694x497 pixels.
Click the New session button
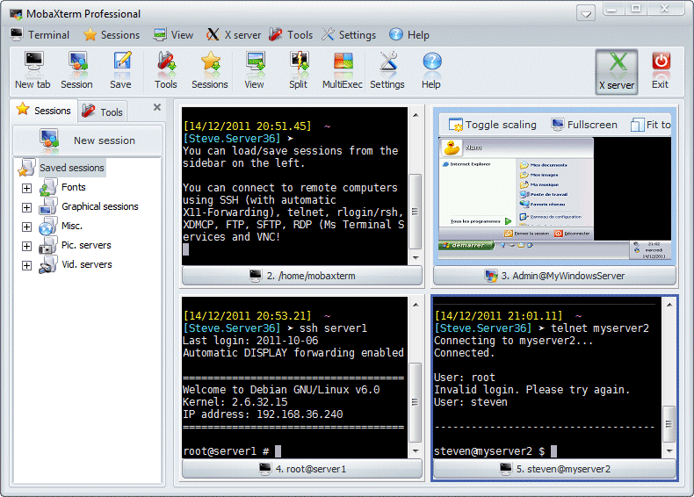(87, 140)
